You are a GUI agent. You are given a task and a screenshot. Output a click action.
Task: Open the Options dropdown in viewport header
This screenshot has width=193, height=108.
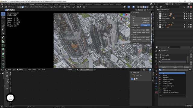150,10
